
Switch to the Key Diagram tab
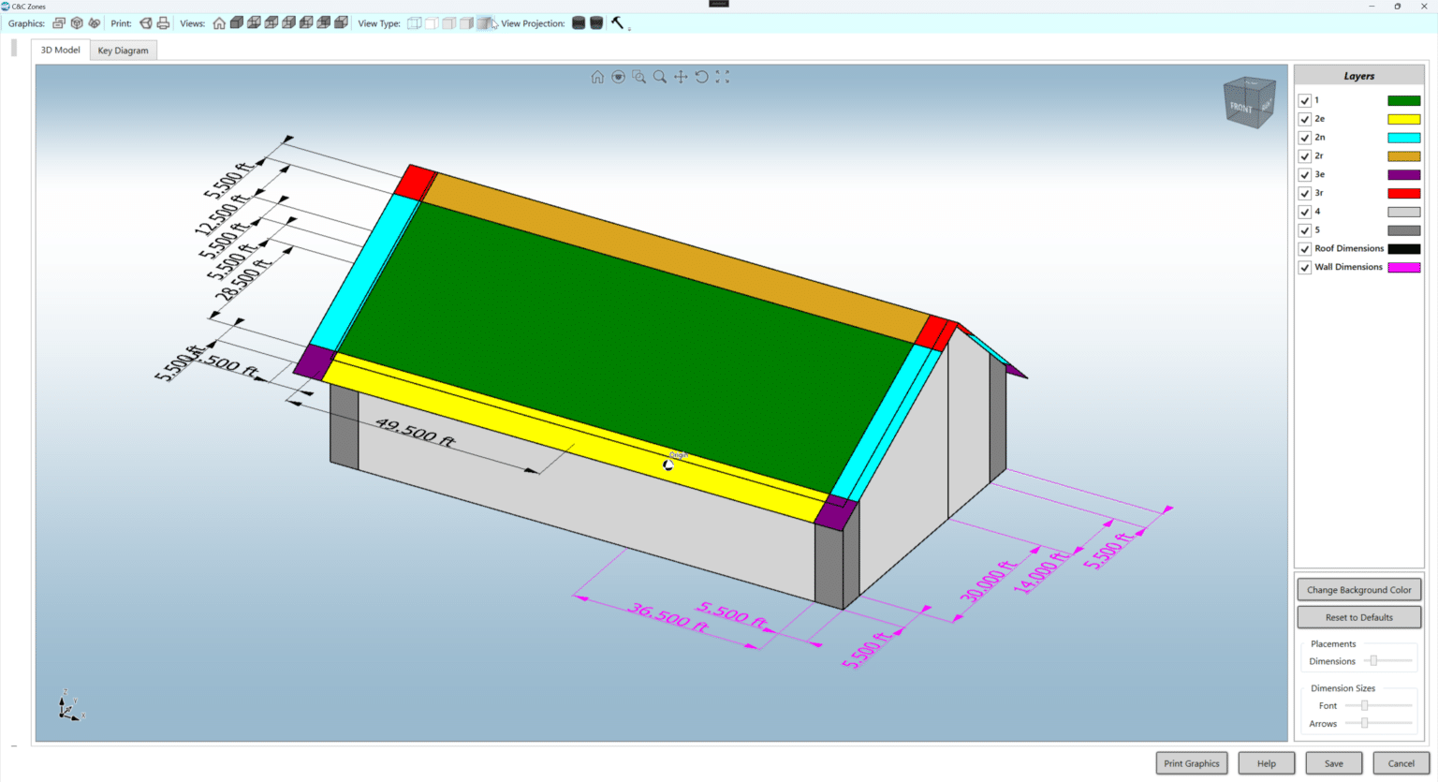123,50
